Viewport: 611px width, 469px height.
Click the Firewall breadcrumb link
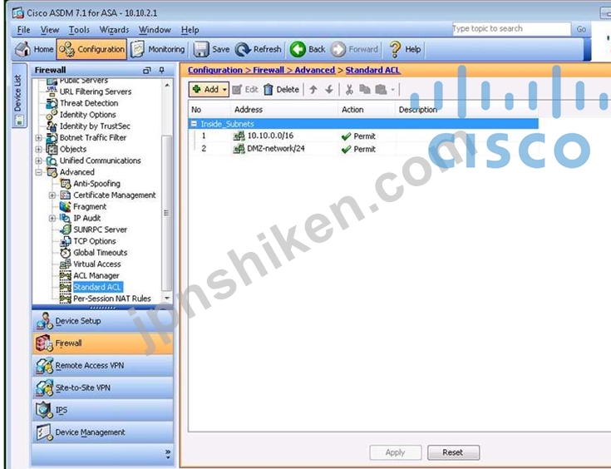(x=268, y=70)
